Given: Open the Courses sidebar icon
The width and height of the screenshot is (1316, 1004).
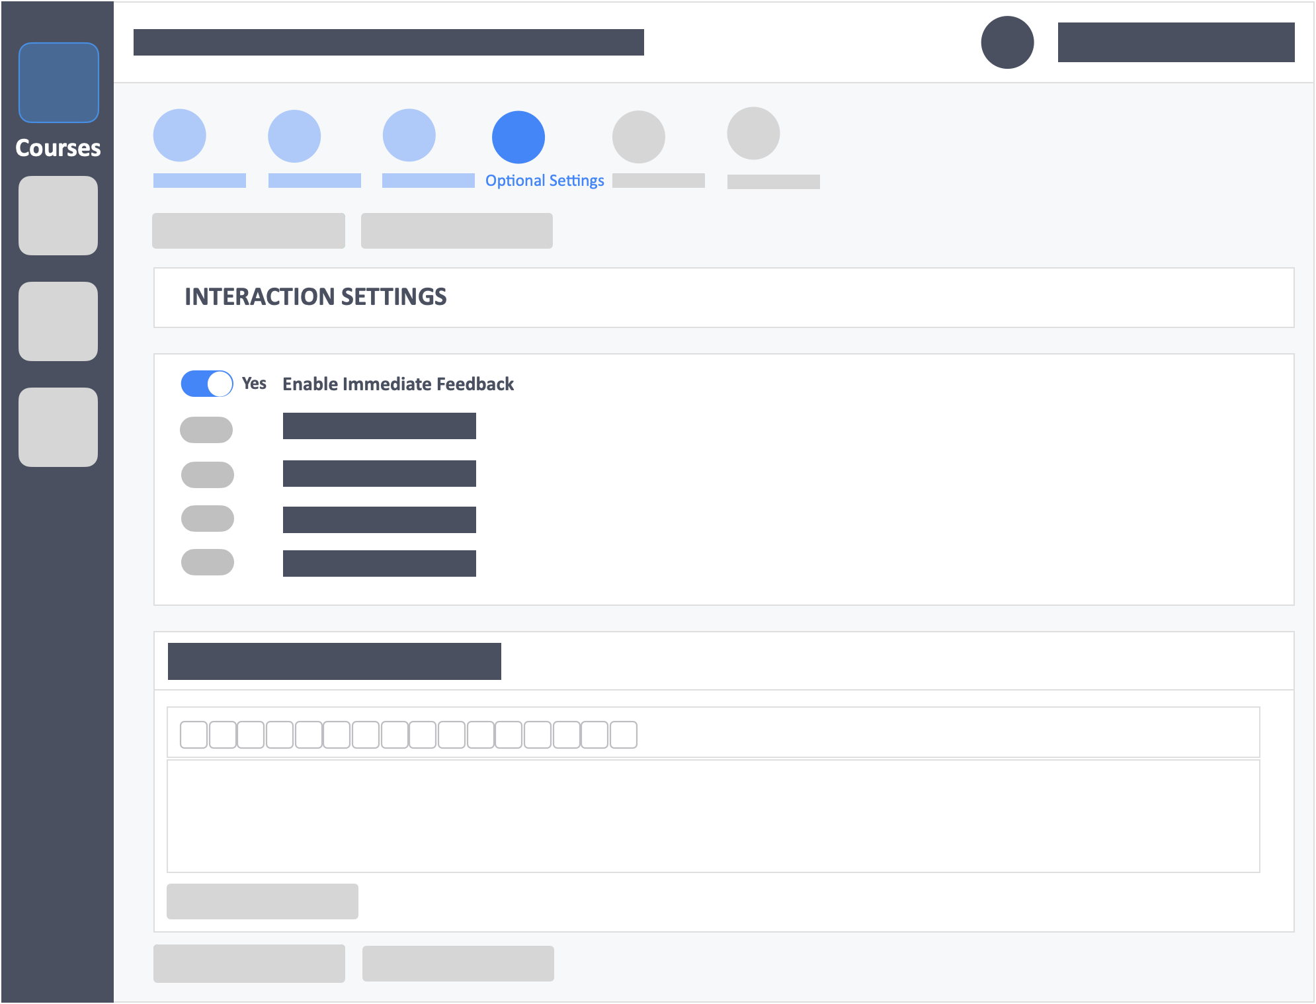Looking at the screenshot, I should (59, 83).
